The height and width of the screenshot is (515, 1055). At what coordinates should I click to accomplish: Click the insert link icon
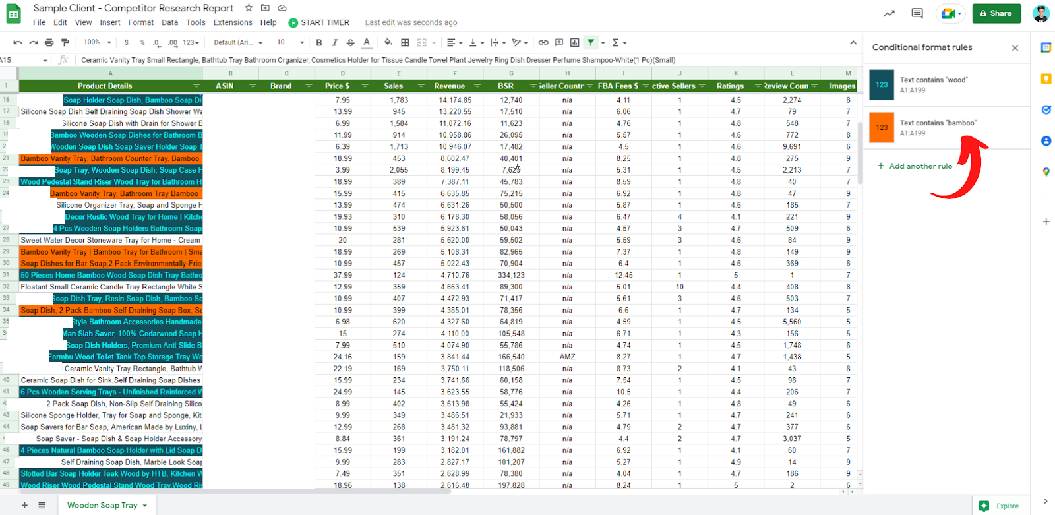coord(543,42)
